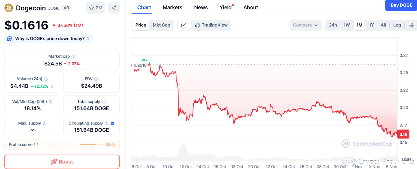
Task: Click the Profile score progress bar
Action: tap(92, 144)
